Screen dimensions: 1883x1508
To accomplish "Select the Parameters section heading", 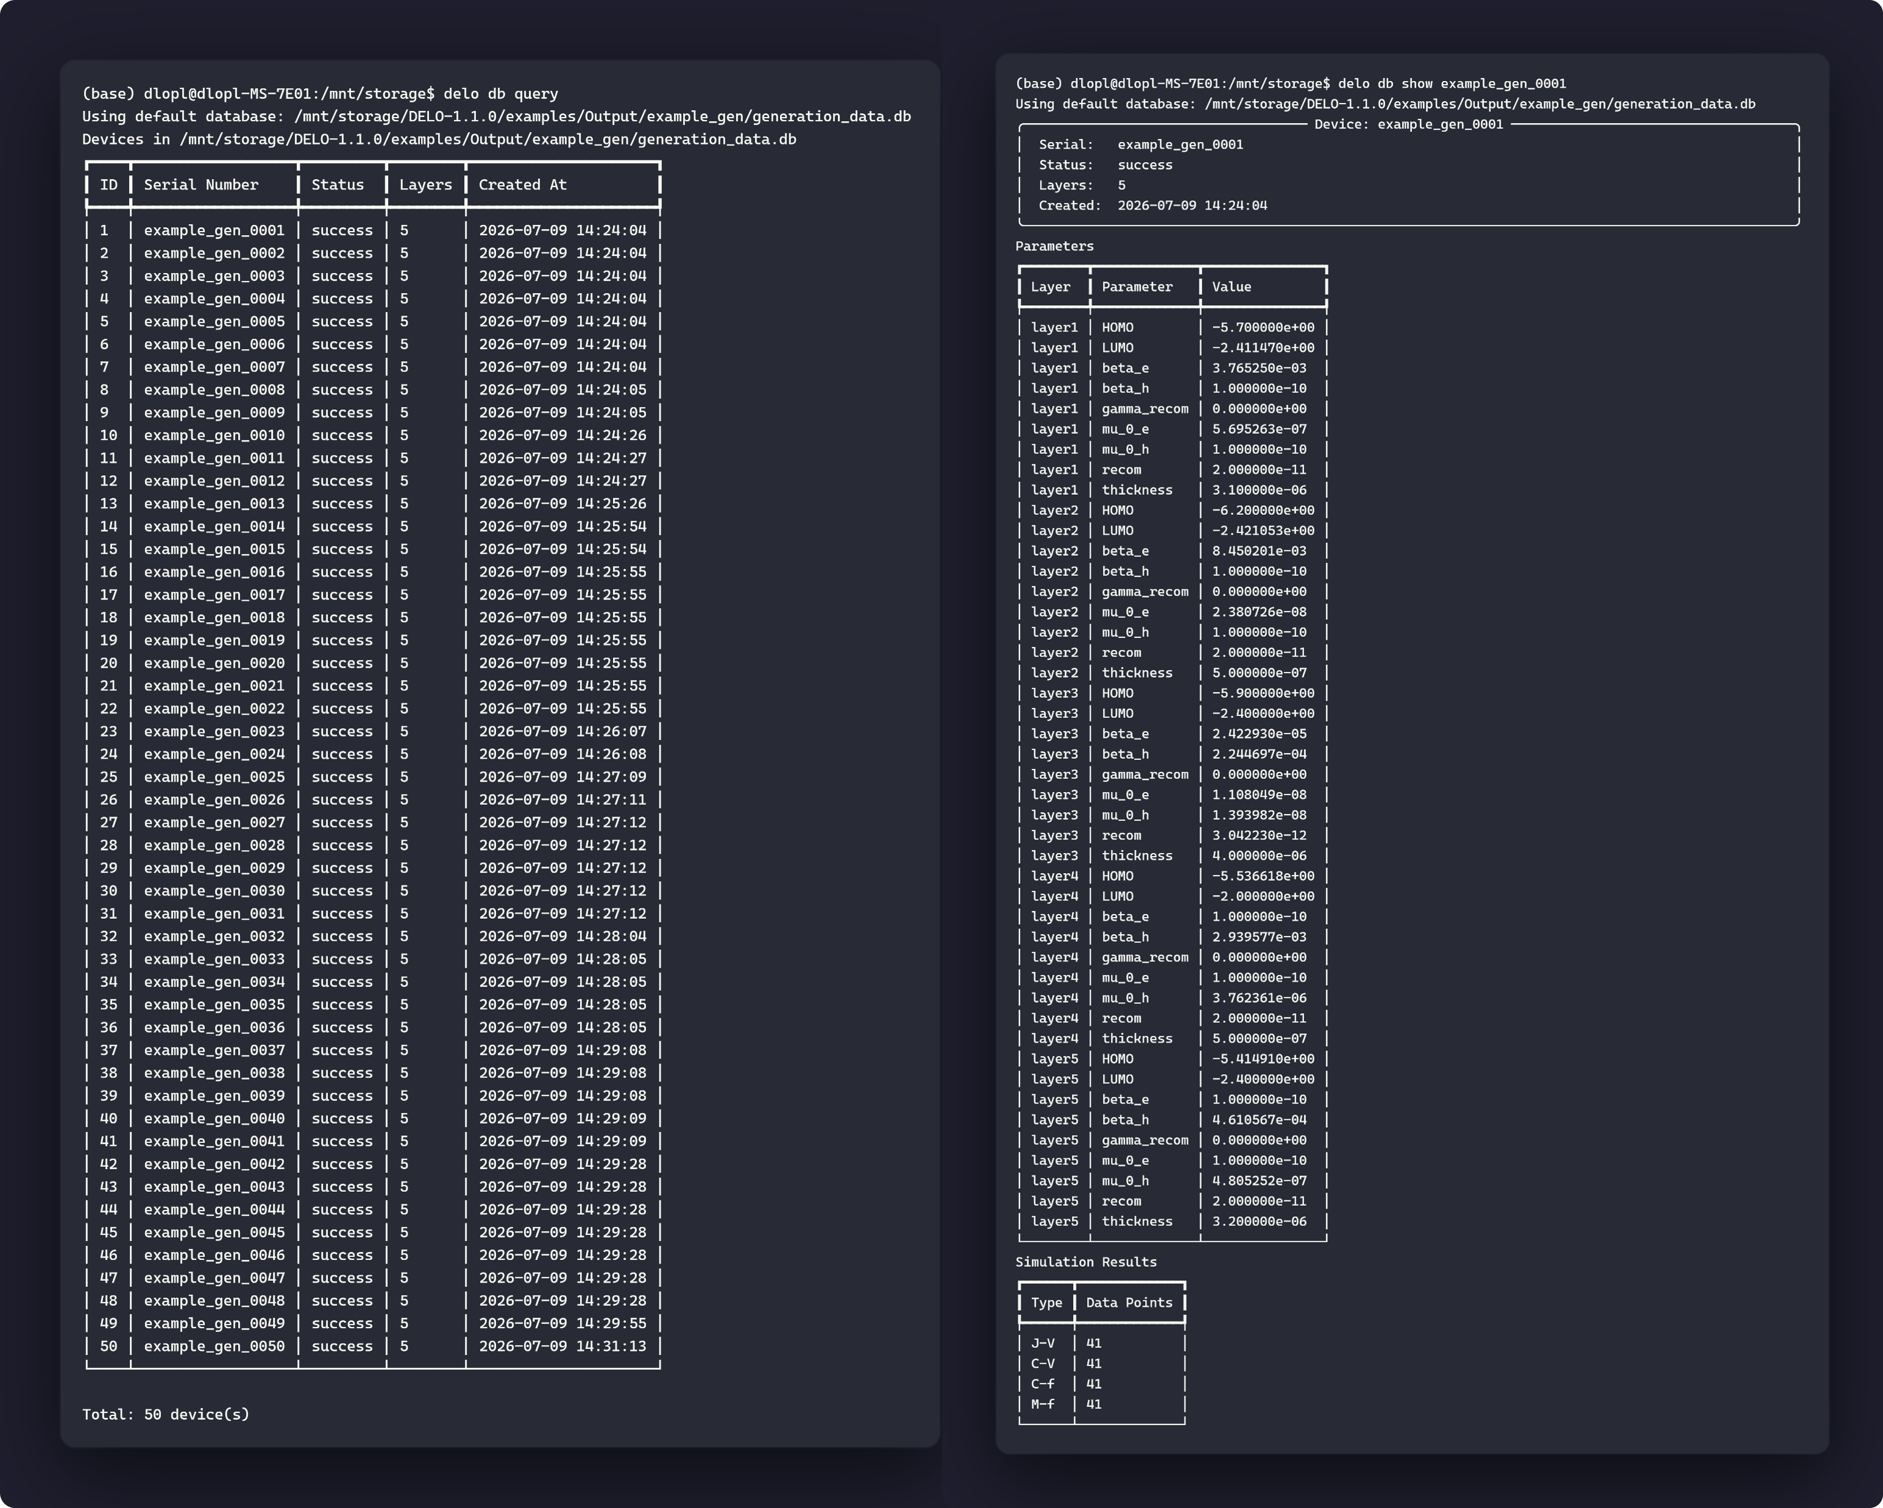I will pyautogui.click(x=1054, y=246).
